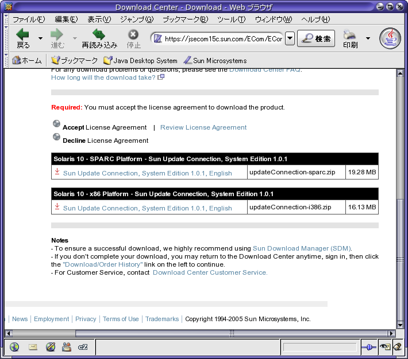Click the window menu icon in title bar
The width and height of the screenshot is (408, 359).
coord(8,6)
